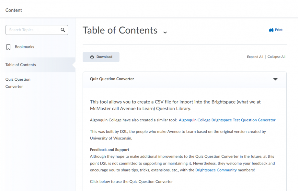This screenshot has height=191, width=298.
Task: Open Bookmarks using the bookmark ribbon icon
Action: pos(8,46)
